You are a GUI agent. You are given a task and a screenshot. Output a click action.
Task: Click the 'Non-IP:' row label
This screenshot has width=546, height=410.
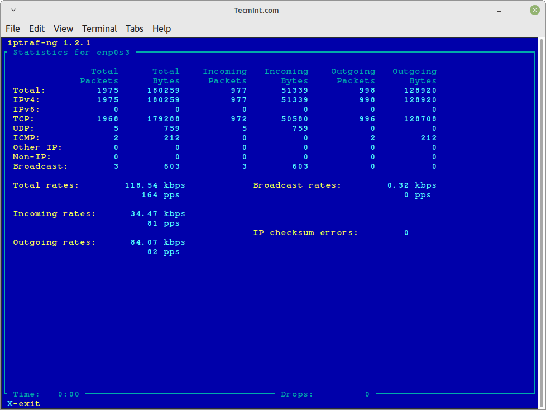tap(32, 157)
